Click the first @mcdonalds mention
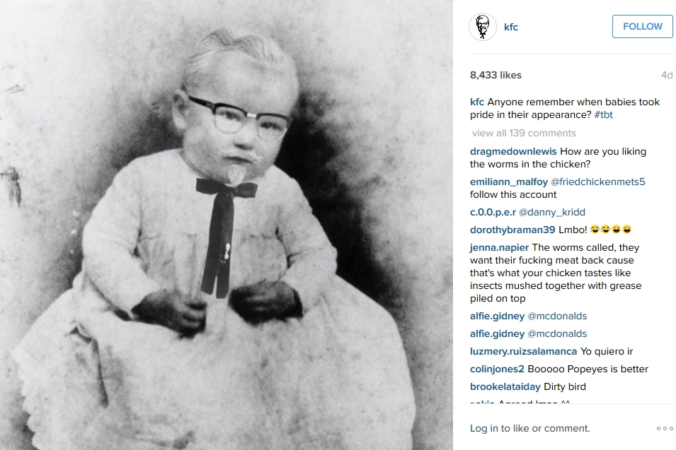The height and width of the screenshot is (450, 676). [557, 316]
